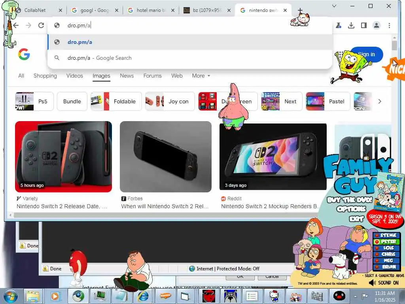405x304 pixels.
Task: Click the Google logo
Action: (24, 54)
